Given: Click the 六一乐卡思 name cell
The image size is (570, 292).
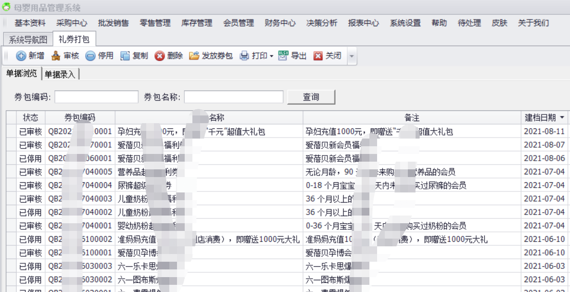Looking at the screenshot, I should click(209, 266).
